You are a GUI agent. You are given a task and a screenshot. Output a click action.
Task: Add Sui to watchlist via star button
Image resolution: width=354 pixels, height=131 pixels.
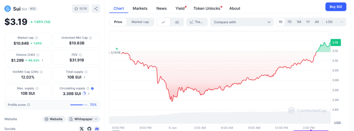click(x=81, y=9)
